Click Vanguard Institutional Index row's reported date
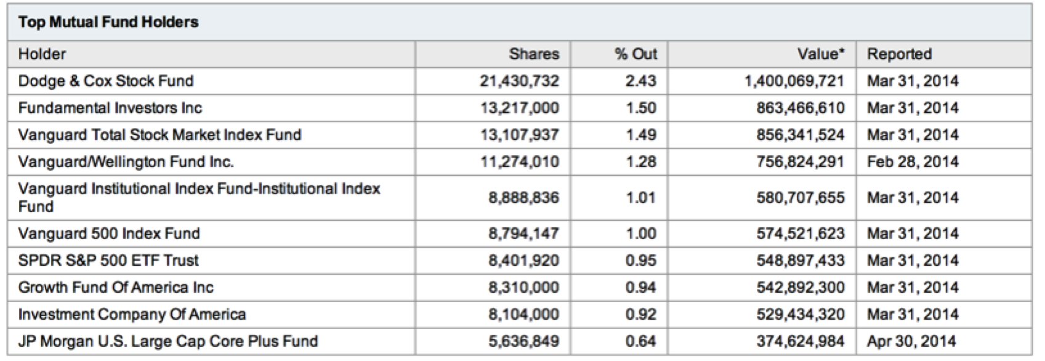The height and width of the screenshot is (361, 1045). [913, 198]
